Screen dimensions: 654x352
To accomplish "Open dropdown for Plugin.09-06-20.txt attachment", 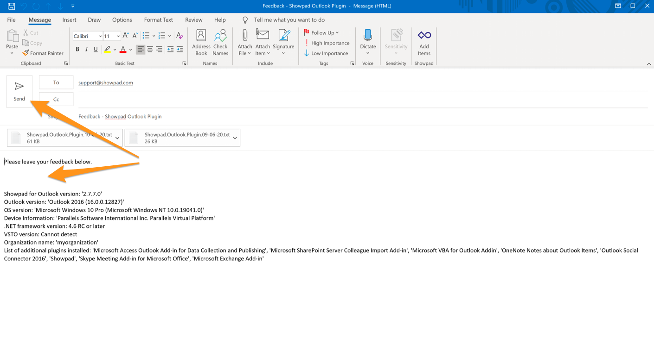I will point(235,138).
